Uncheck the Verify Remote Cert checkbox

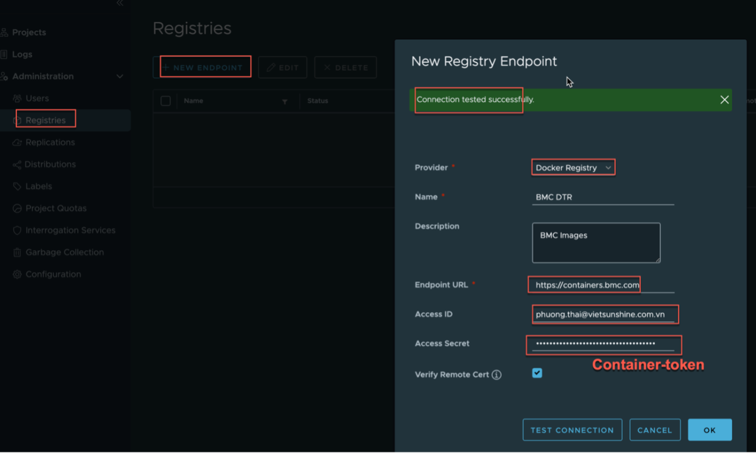pos(537,373)
